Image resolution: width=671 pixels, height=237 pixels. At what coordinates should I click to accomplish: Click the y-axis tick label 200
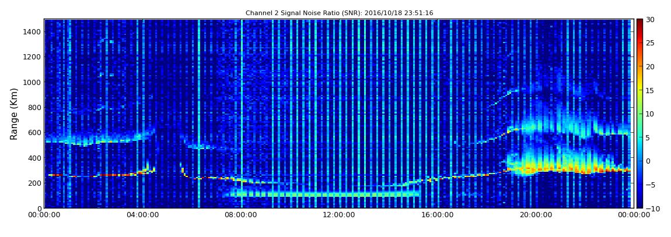point(34,183)
